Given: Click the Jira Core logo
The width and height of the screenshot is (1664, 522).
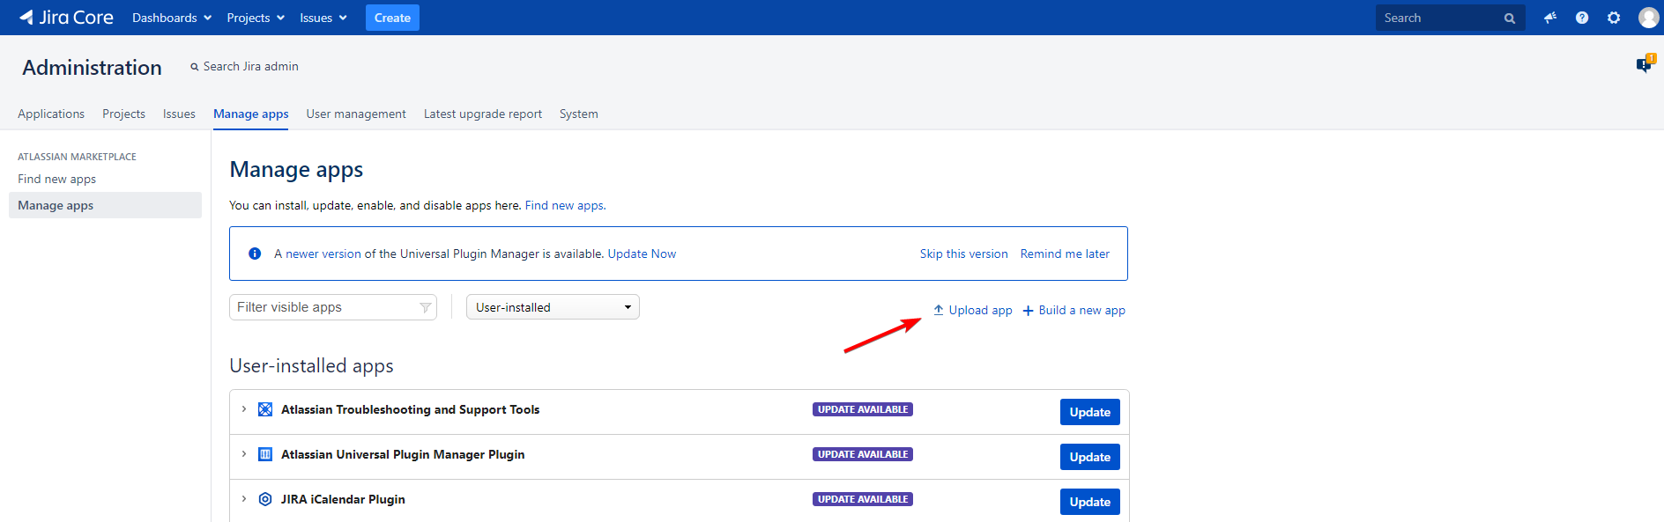Looking at the screenshot, I should pos(66,18).
